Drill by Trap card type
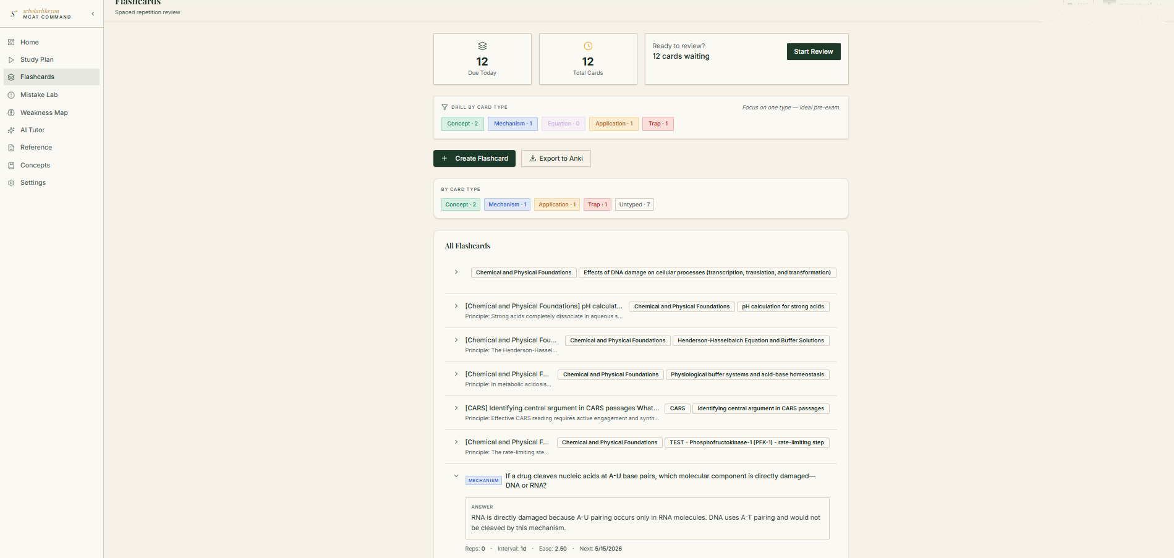The width and height of the screenshot is (1174, 558). tap(658, 124)
